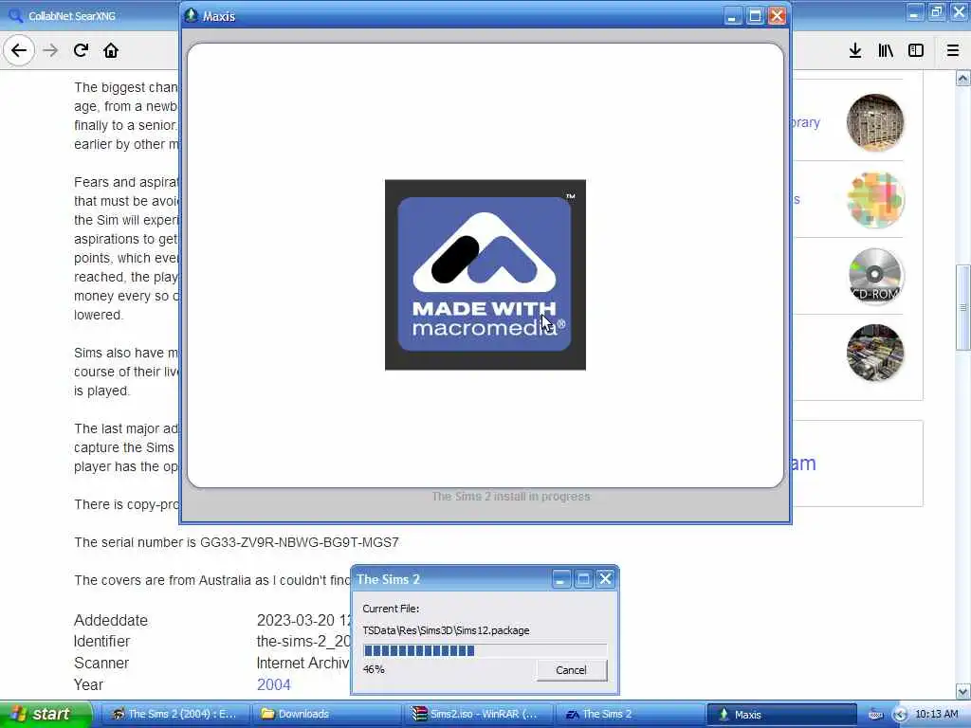Minimize The Sims 2 installer dialog

[561, 579]
